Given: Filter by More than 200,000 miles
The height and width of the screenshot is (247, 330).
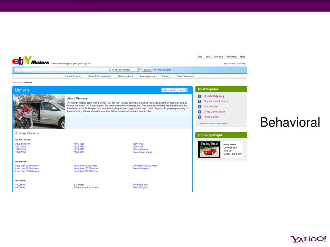Looking at the screenshot, I should [x=145, y=166].
